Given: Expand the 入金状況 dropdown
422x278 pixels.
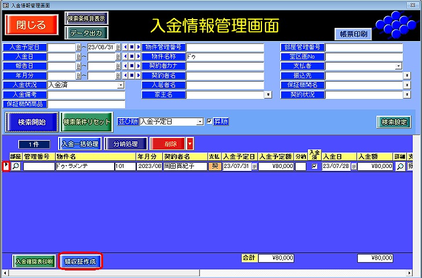Looking at the screenshot, I should 121,85.
